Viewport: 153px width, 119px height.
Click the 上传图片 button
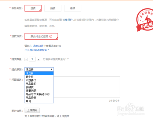[x=32, y=110]
